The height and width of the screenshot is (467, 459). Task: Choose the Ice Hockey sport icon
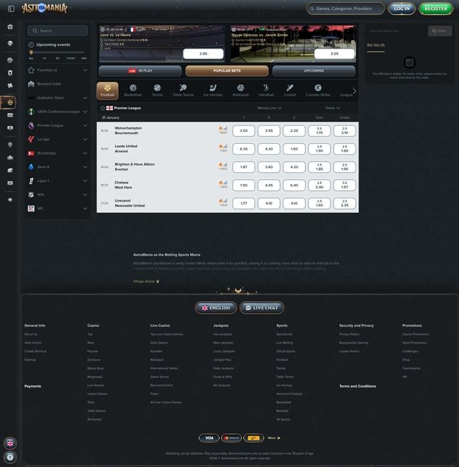pyautogui.click(x=212, y=90)
